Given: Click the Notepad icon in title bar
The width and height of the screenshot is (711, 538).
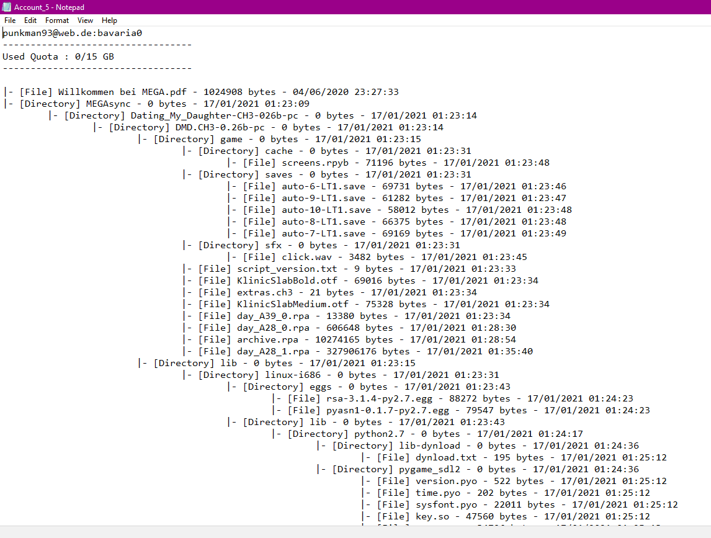Looking at the screenshot, I should (x=7, y=6).
